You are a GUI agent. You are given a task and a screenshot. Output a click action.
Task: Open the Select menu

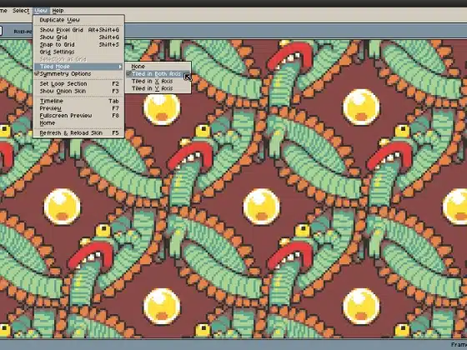click(21, 11)
